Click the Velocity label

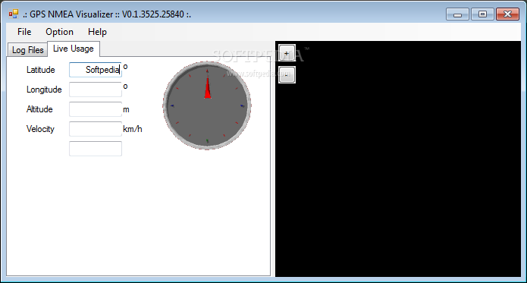pos(40,129)
